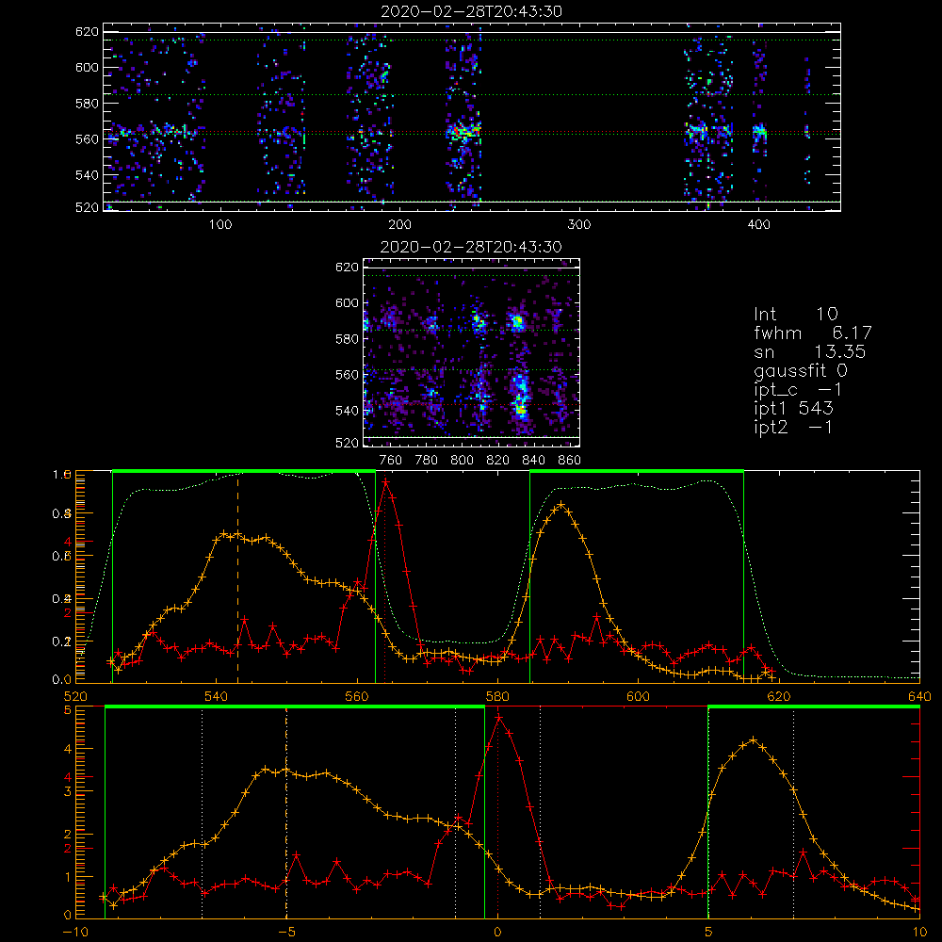Select the "fwhm 6.17" readout line

pyautogui.click(x=813, y=333)
